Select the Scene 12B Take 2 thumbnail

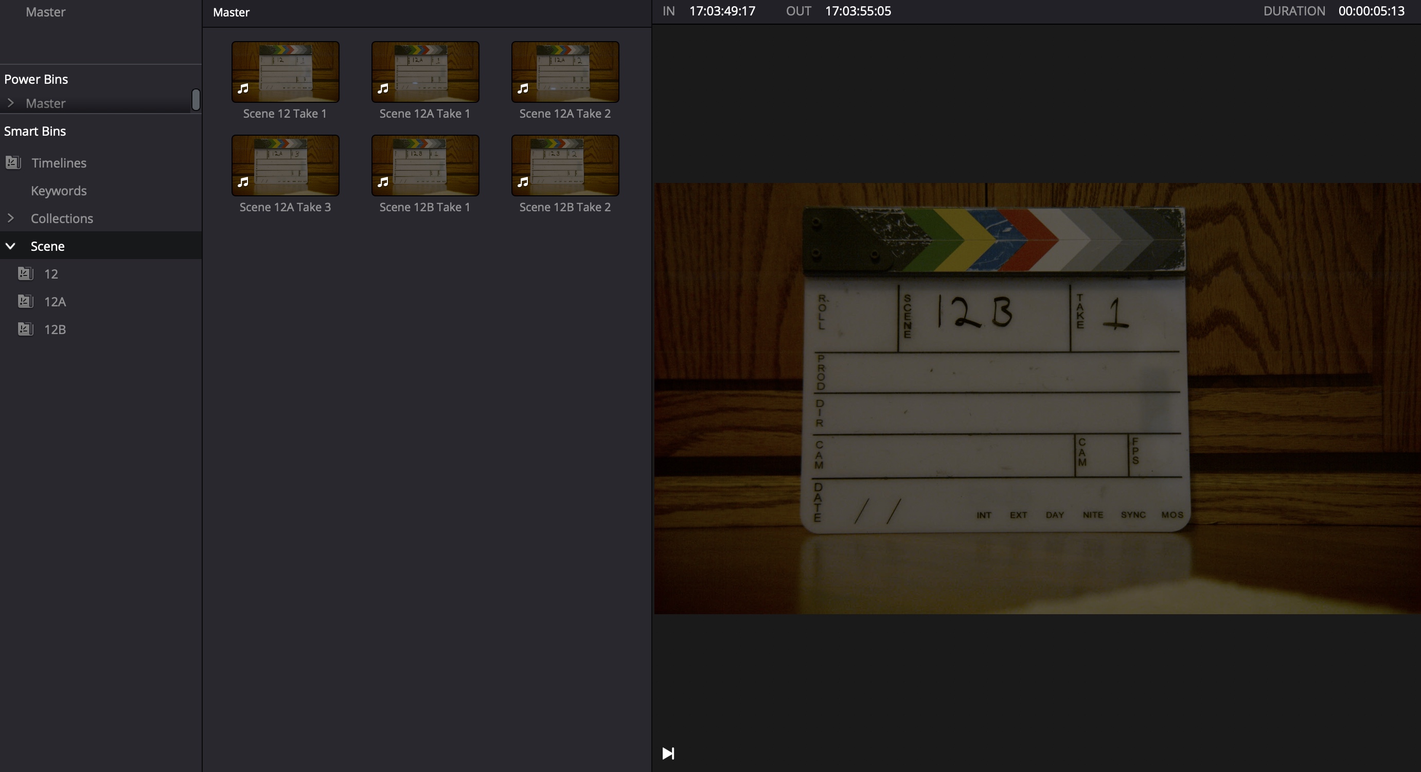click(565, 166)
